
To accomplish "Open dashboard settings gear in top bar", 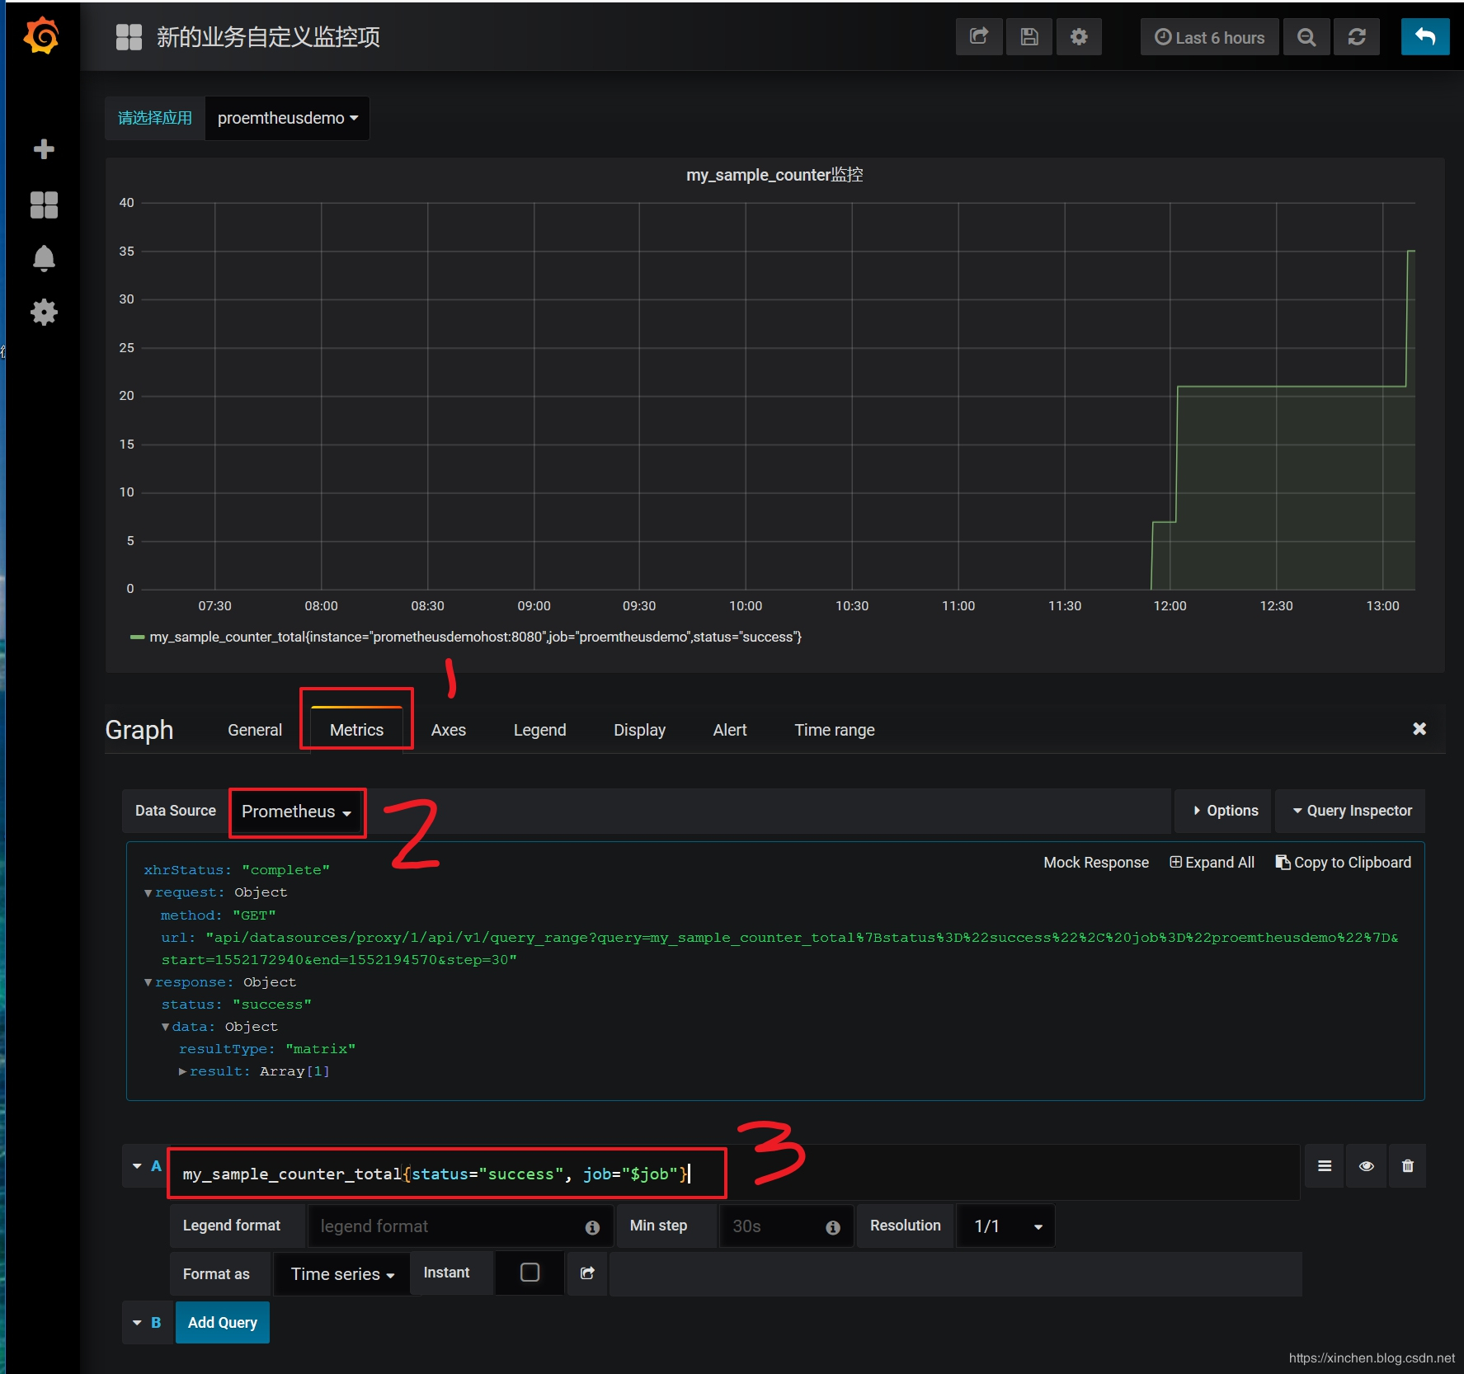I will click(1079, 37).
